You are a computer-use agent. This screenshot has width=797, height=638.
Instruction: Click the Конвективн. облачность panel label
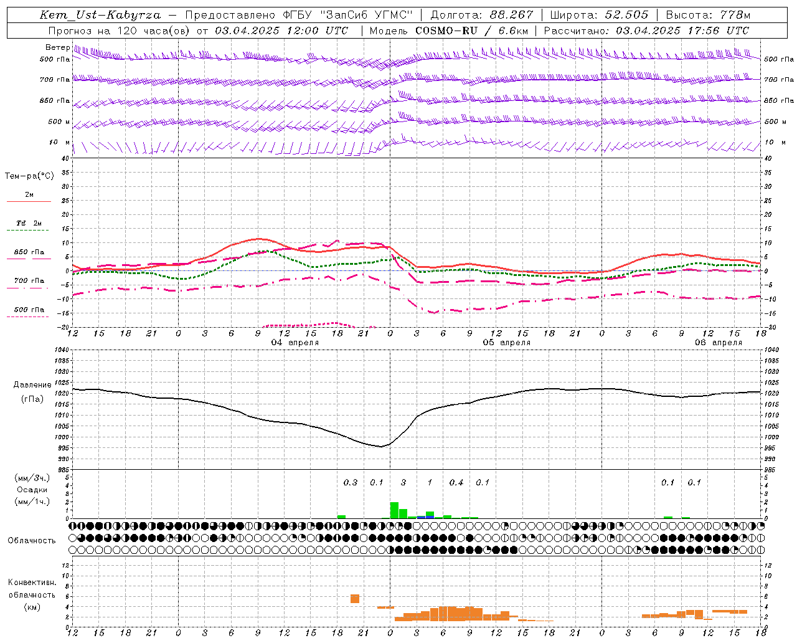(x=32, y=588)
